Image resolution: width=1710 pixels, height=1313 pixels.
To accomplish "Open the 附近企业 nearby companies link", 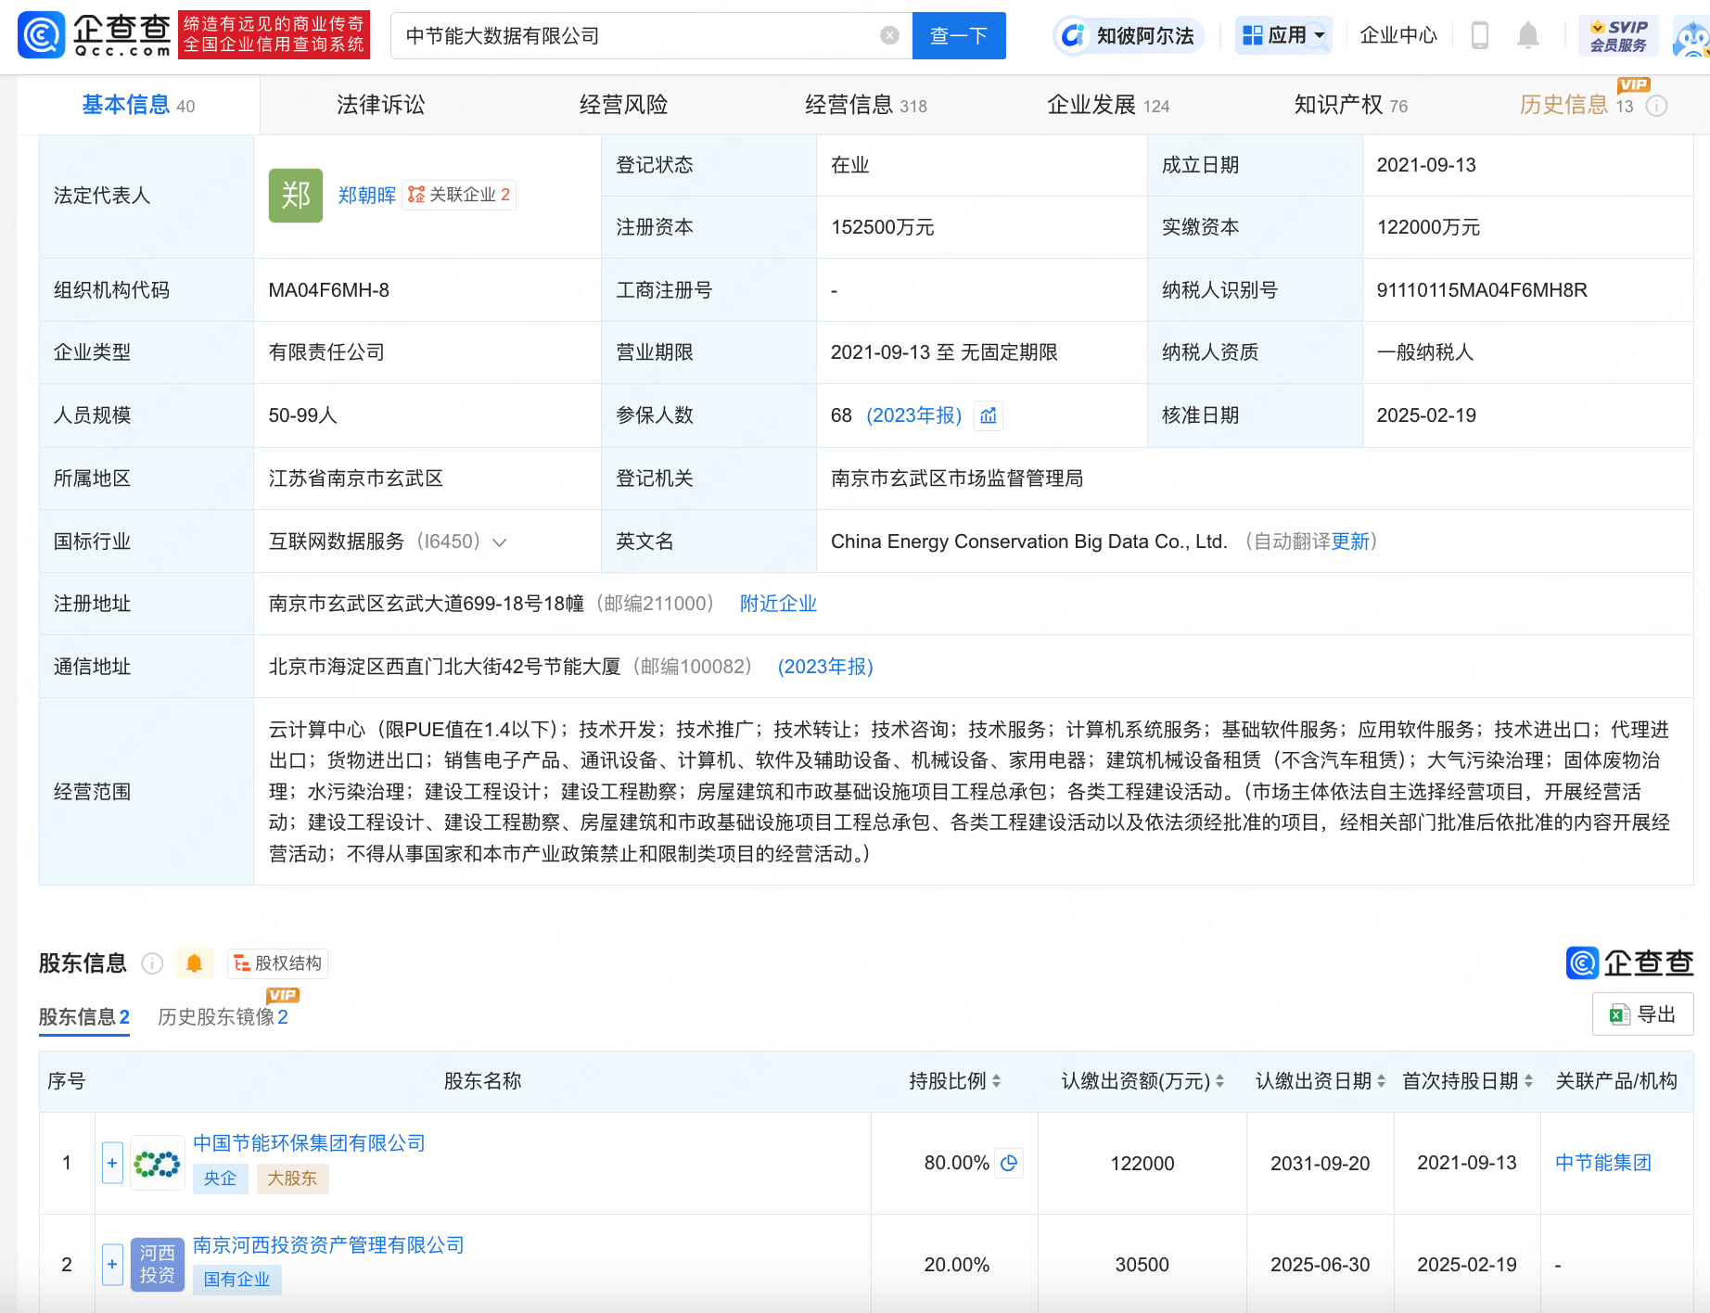I will (x=778, y=604).
